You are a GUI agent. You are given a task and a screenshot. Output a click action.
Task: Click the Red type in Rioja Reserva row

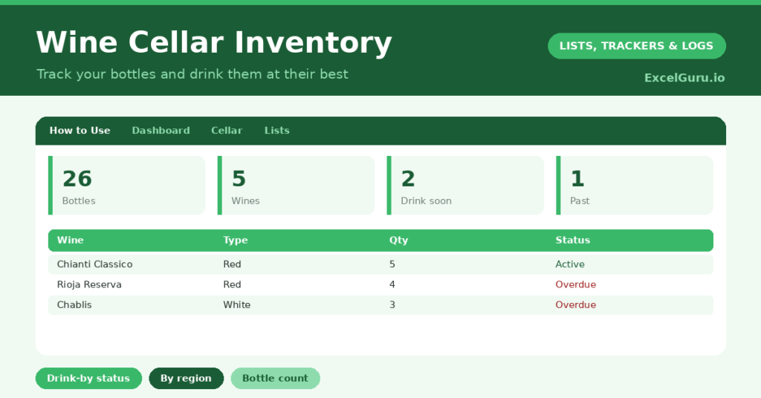coord(232,284)
